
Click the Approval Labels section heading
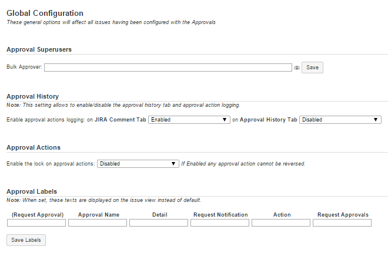click(x=32, y=191)
